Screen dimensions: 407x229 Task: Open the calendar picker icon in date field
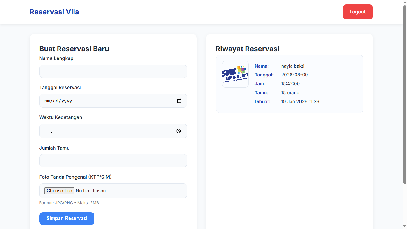coord(179,101)
